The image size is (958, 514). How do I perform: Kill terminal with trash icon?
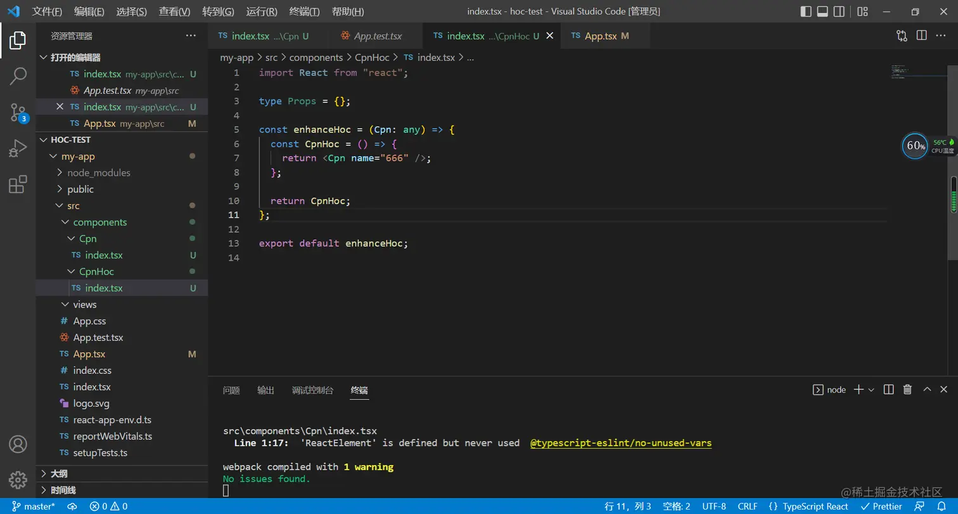click(907, 389)
